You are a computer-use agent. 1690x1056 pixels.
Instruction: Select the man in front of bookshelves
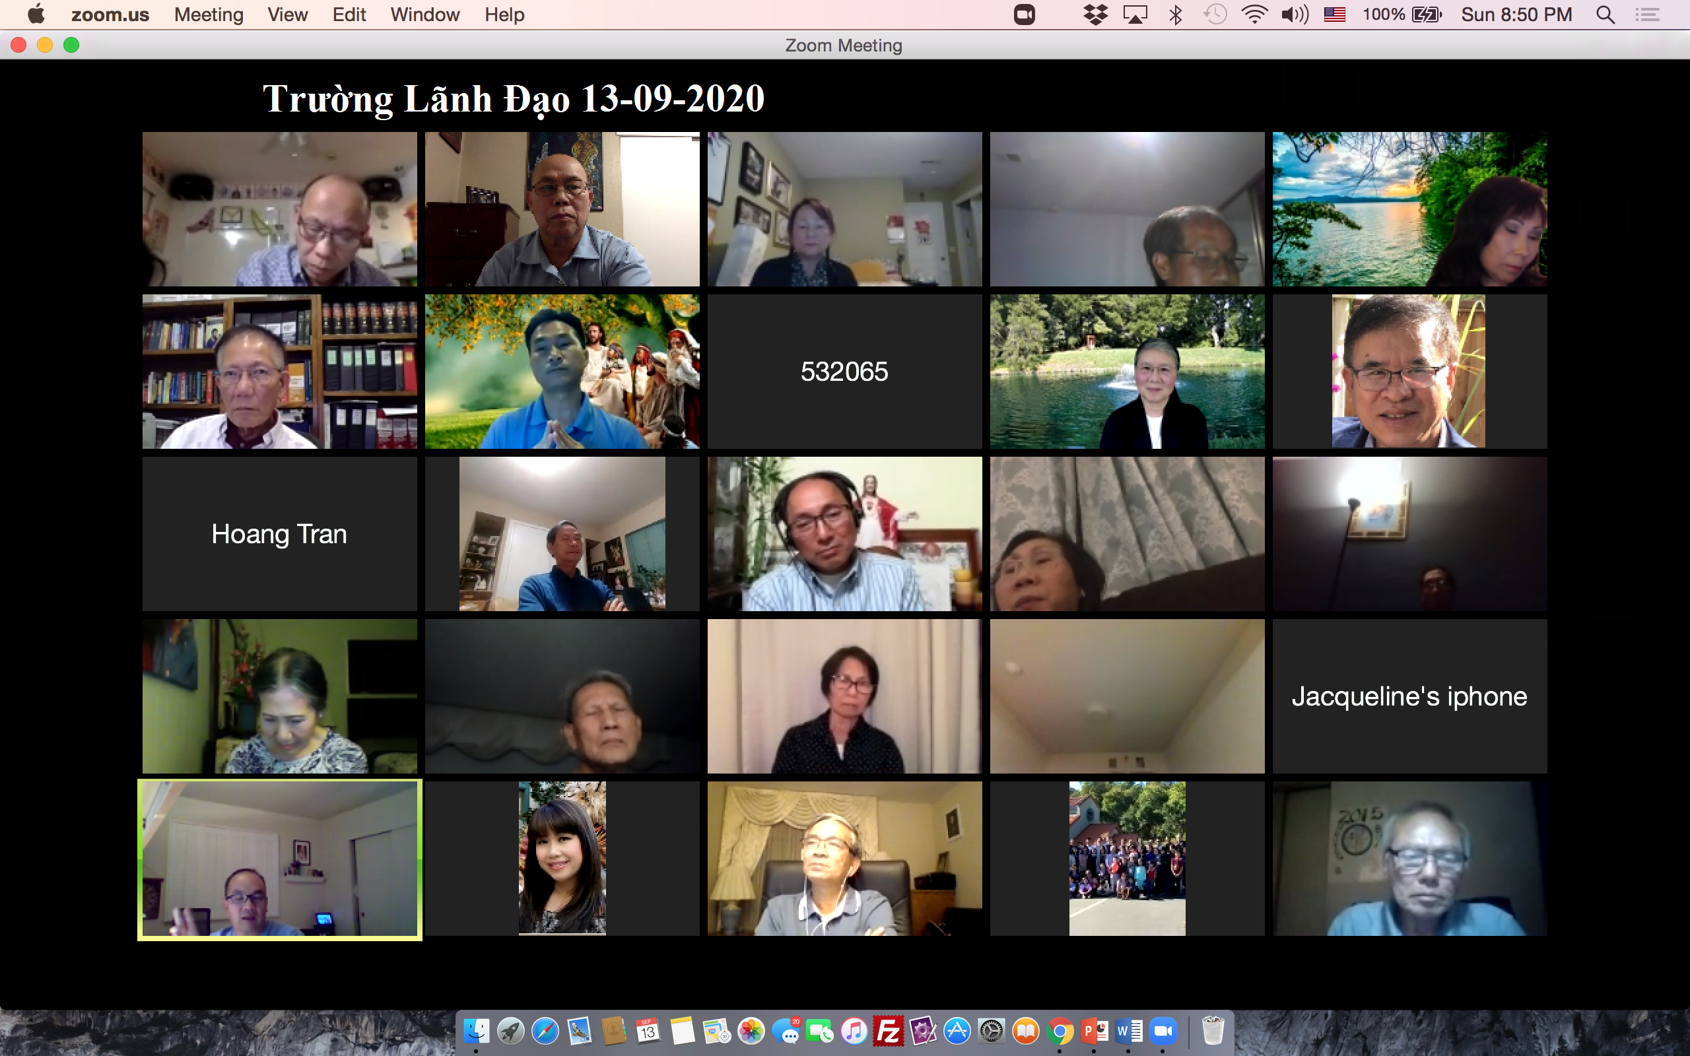point(279,371)
